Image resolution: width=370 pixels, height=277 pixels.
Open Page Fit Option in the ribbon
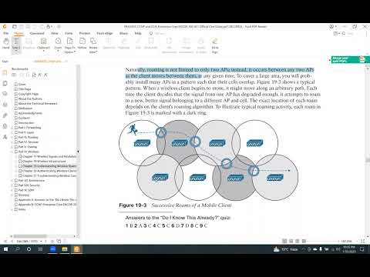coord(69,45)
